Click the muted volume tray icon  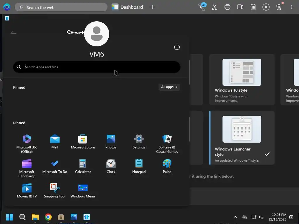point(261,217)
